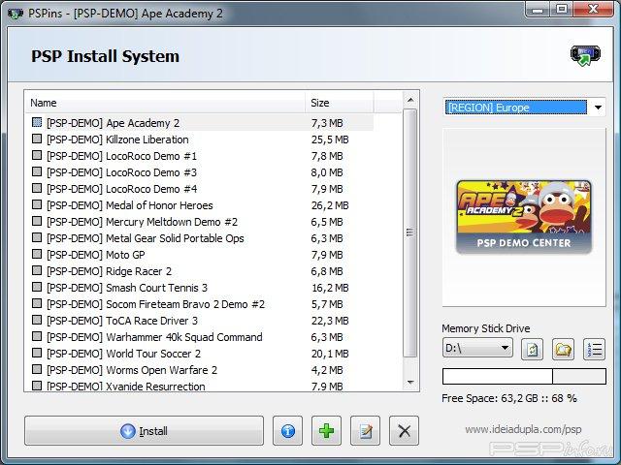Click the scrollbar down arrow
The image size is (621, 465).
pos(410,383)
